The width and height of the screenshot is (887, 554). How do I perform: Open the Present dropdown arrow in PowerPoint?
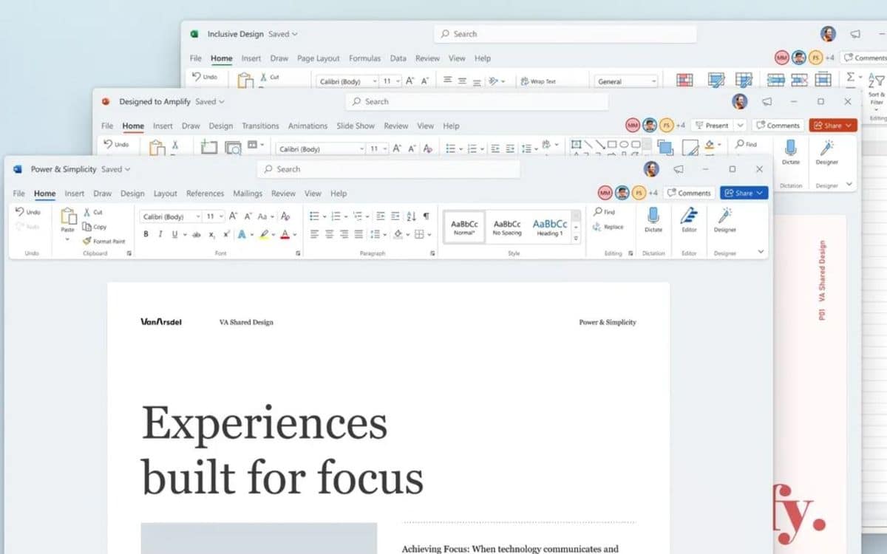[740, 126]
